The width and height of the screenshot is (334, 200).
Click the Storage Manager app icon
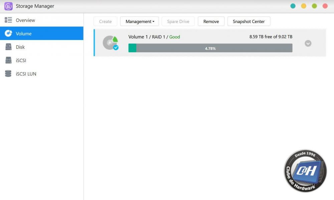pos(8,6)
